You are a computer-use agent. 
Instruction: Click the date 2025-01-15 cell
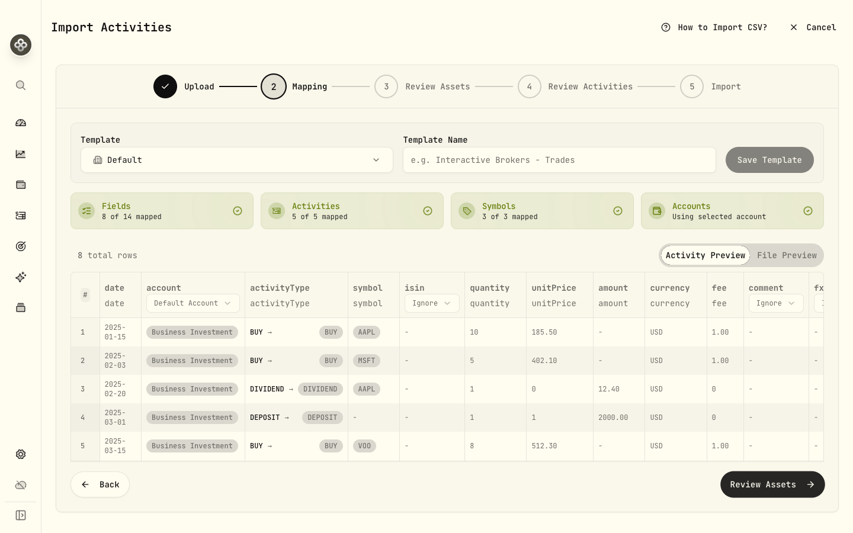click(x=120, y=332)
